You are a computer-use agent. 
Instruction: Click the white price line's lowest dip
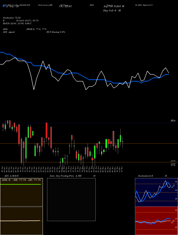point(34,89)
